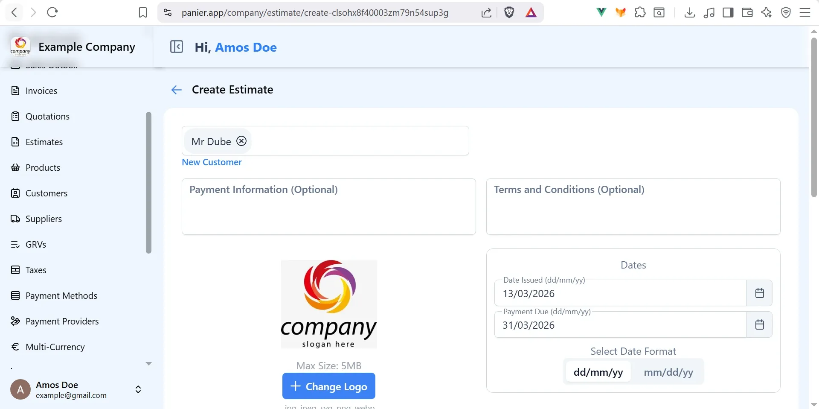This screenshot has height=409, width=819.
Task: Click the browser address bar URL
Action: click(315, 13)
